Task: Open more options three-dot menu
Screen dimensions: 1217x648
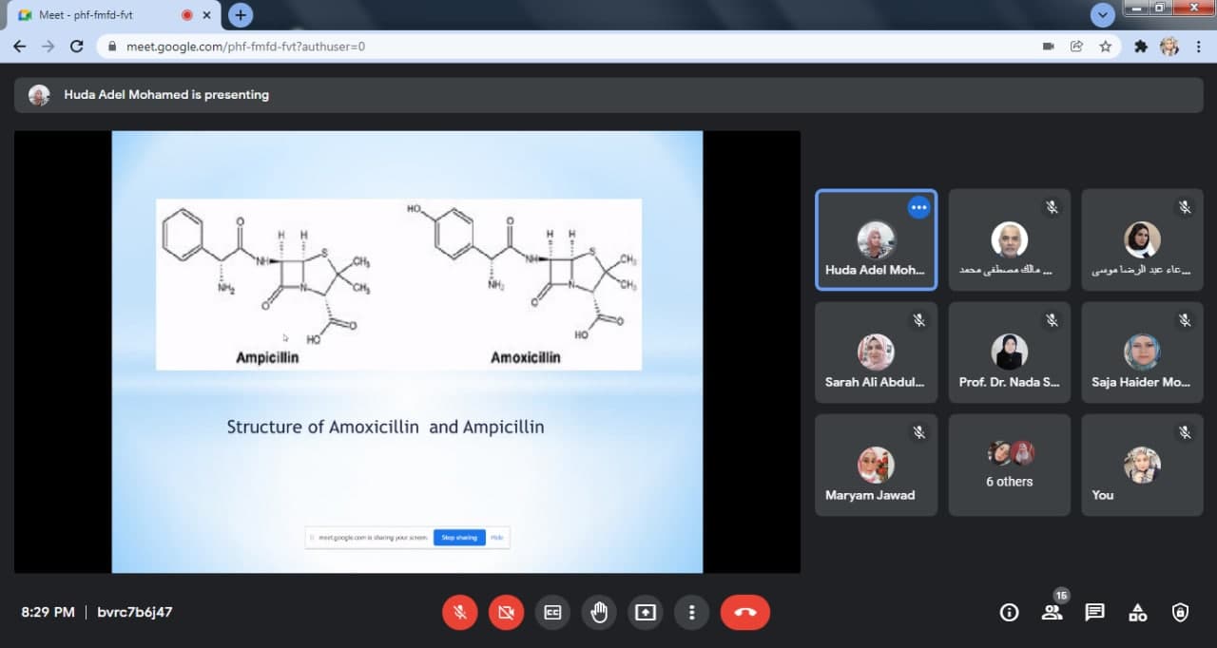Action: click(x=692, y=613)
